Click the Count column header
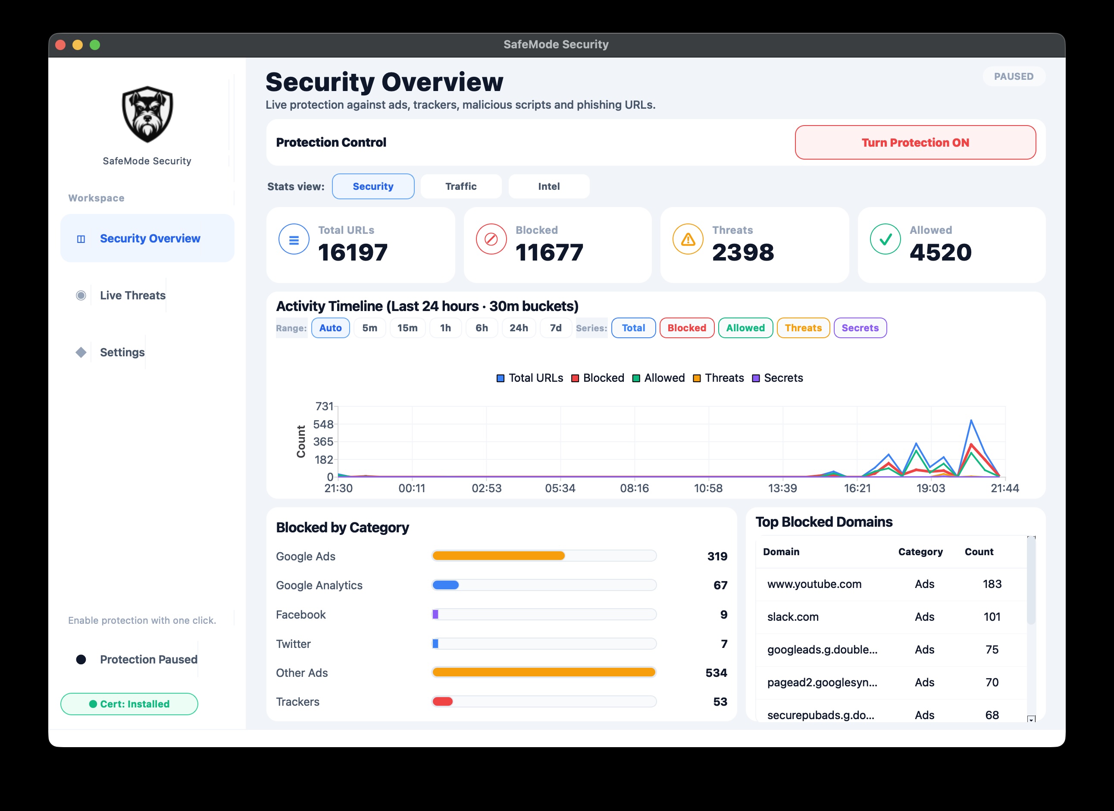 (x=979, y=551)
